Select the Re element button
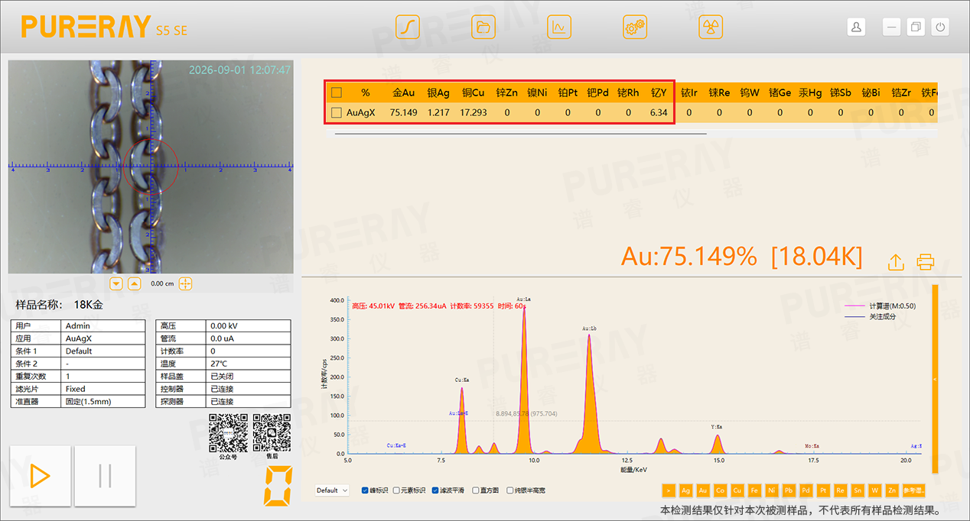The height and width of the screenshot is (521, 970). 841,490
